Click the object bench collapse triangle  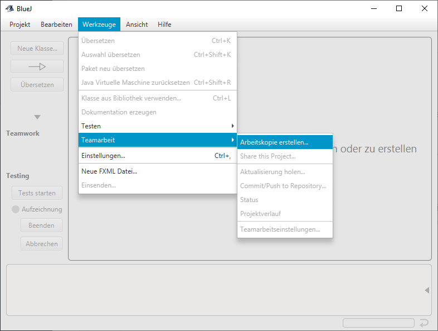pos(427,290)
